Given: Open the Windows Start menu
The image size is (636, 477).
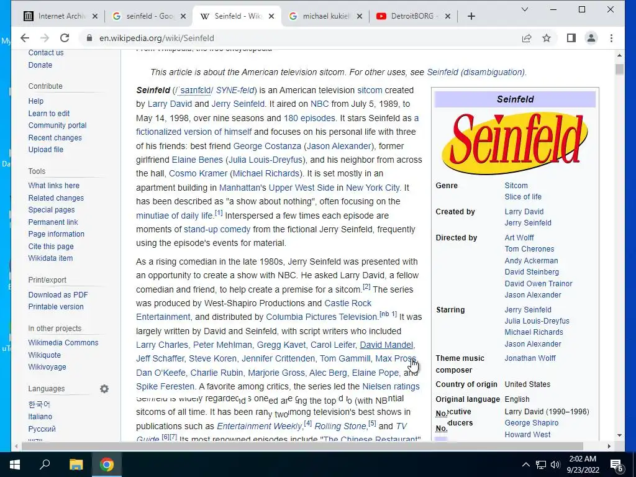Looking at the screenshot, I should click(15, 465).
